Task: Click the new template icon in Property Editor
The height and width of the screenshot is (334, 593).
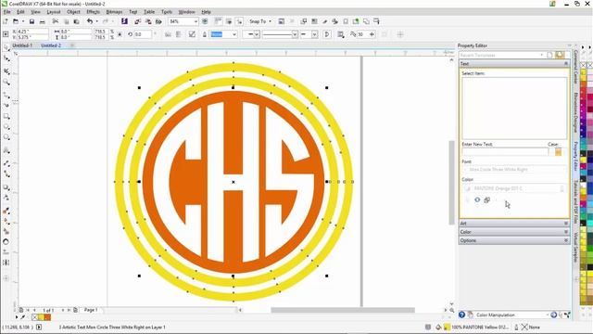Action: (549, 55)
